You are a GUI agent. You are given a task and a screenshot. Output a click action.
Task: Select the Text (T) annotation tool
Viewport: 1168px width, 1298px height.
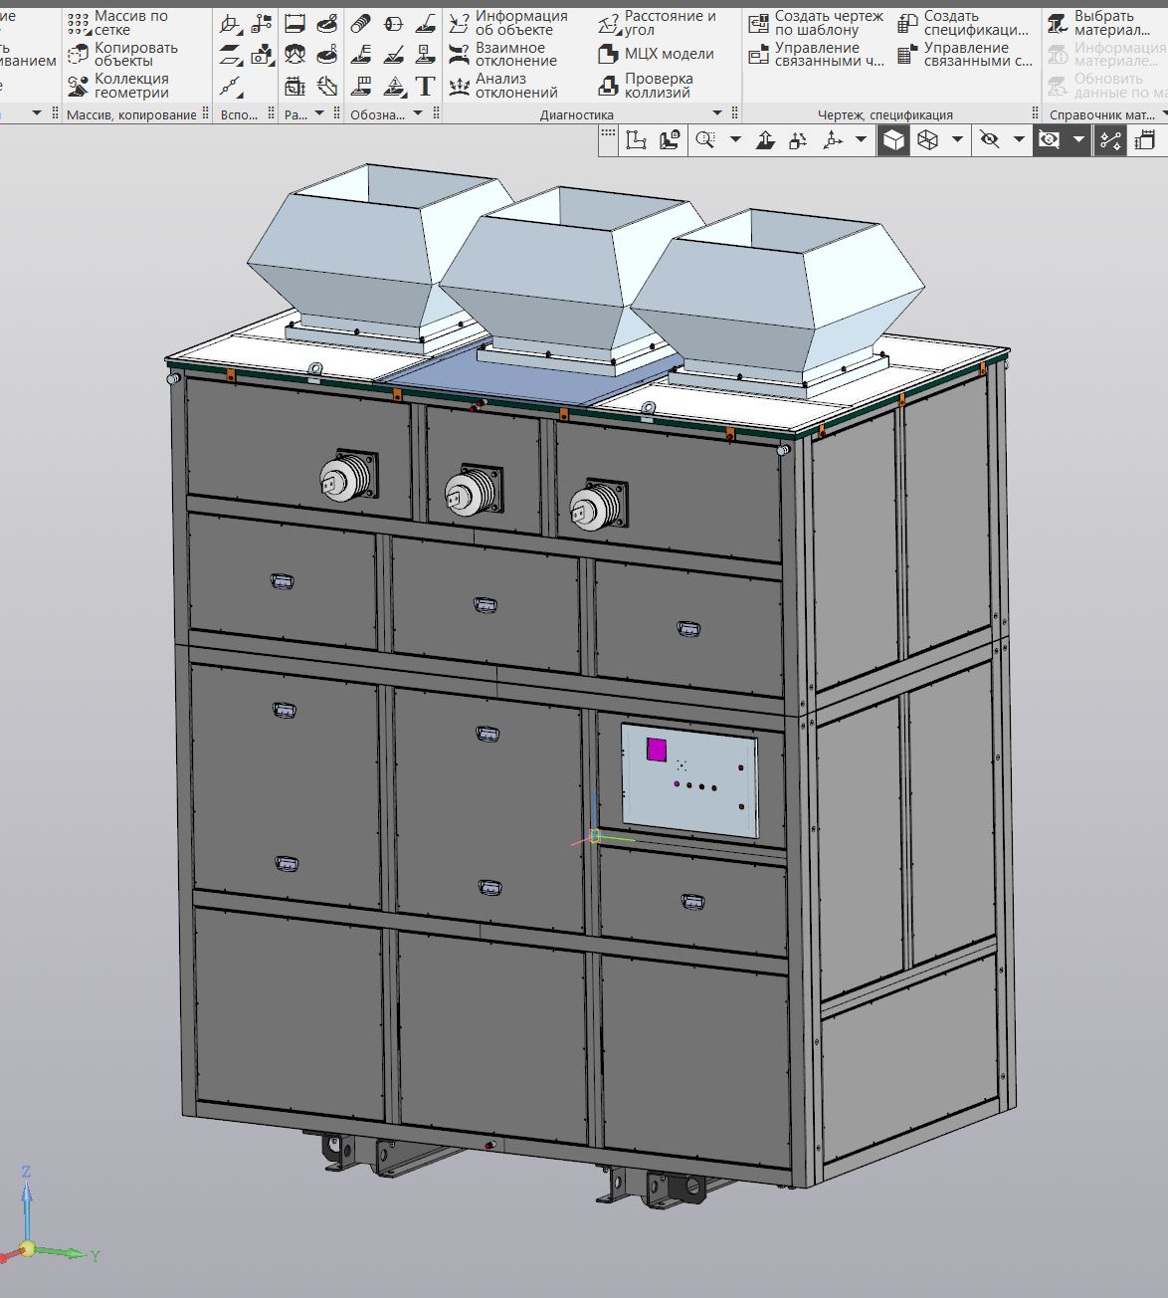click(x=426, y=86)
